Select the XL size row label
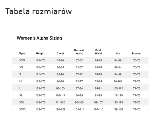This screenshot has height=118, width=155. point(21,95)
